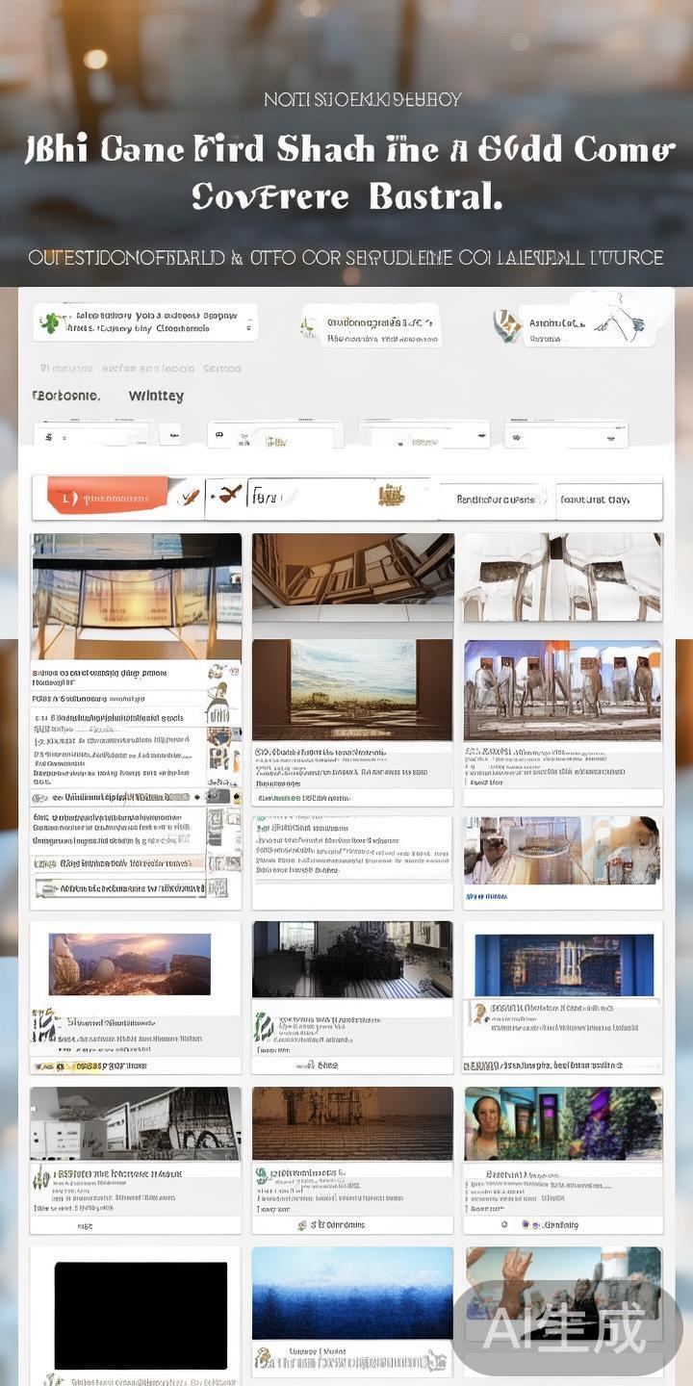The image size is (693, 1386).
Task: Click the avatar icon under blue building photo
Action: (x=478, y=1013)
